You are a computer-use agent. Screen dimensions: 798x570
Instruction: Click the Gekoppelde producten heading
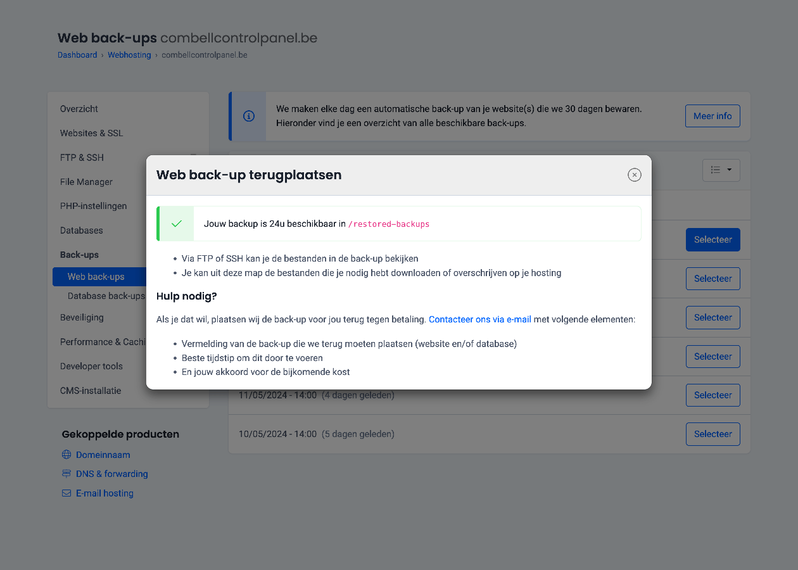120,434
